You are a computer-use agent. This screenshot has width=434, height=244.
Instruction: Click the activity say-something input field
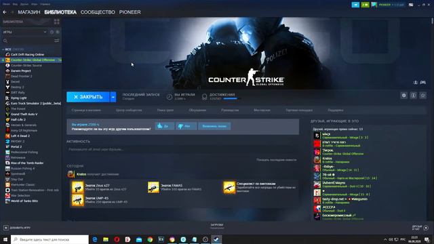tap(182, 149)
